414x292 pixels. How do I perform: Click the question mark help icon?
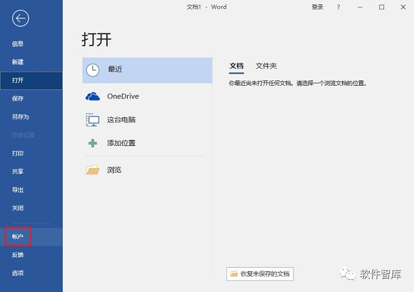coord(339,7)
